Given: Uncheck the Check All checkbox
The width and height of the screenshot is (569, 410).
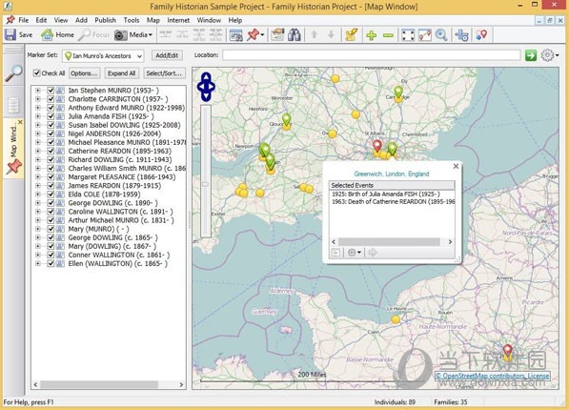Looking at the screenshot, I should coord(36,73).
